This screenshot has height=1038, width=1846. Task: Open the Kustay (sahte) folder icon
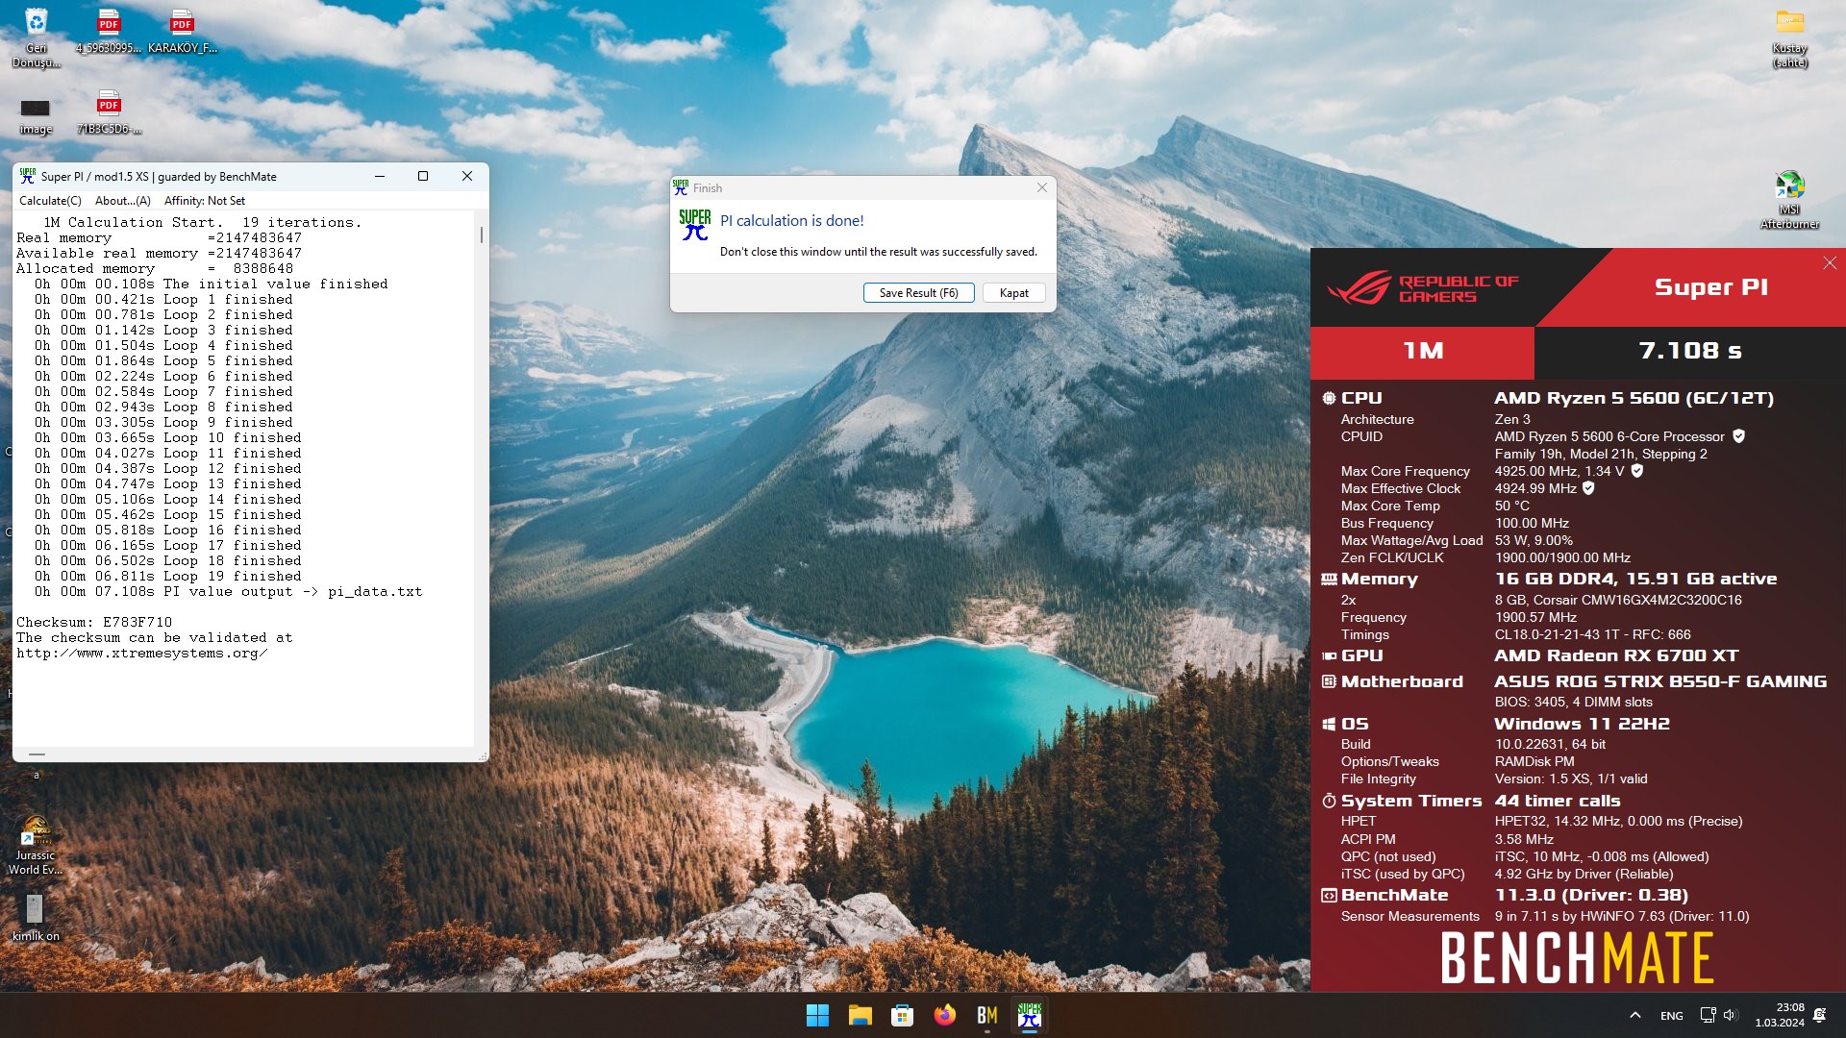tap(1789, 38)
